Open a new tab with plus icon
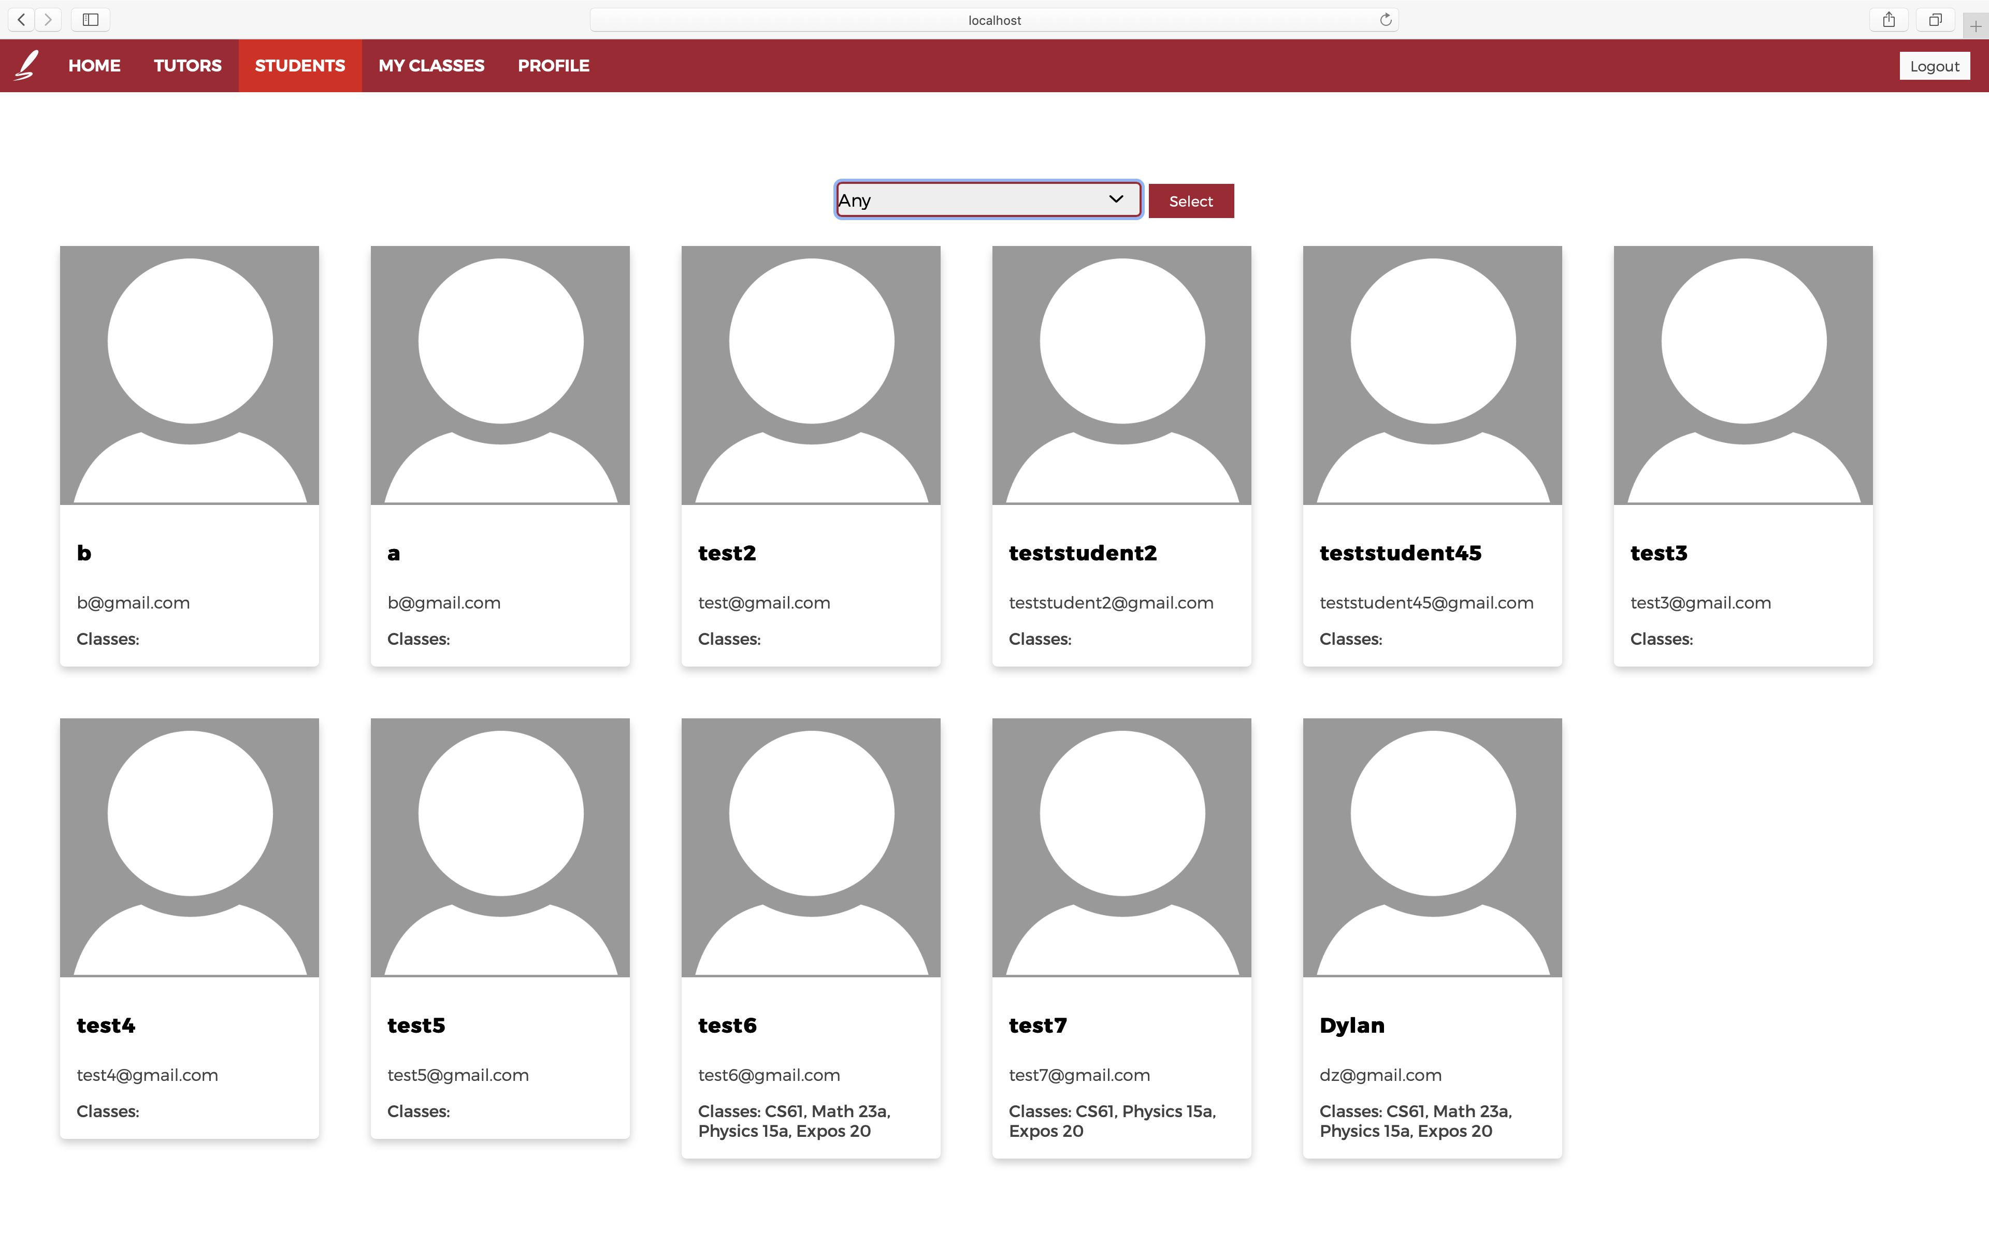1989x1243 pixels. tap(1975, 26)
